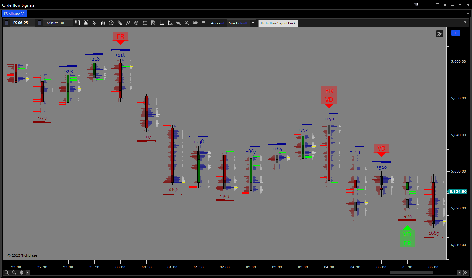
Task: Open the pencil drawing tools icon
Action: (120, 23)
